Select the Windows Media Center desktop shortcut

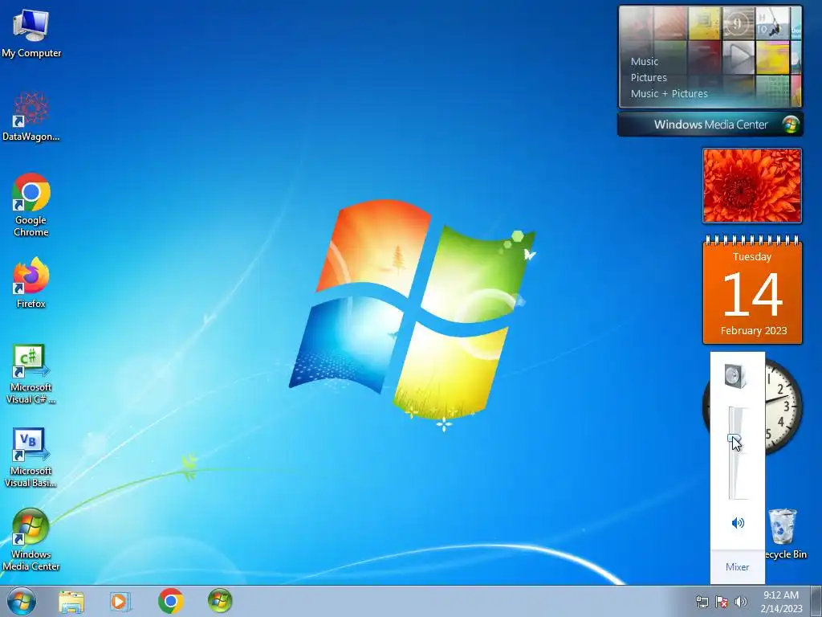point(31,539)
